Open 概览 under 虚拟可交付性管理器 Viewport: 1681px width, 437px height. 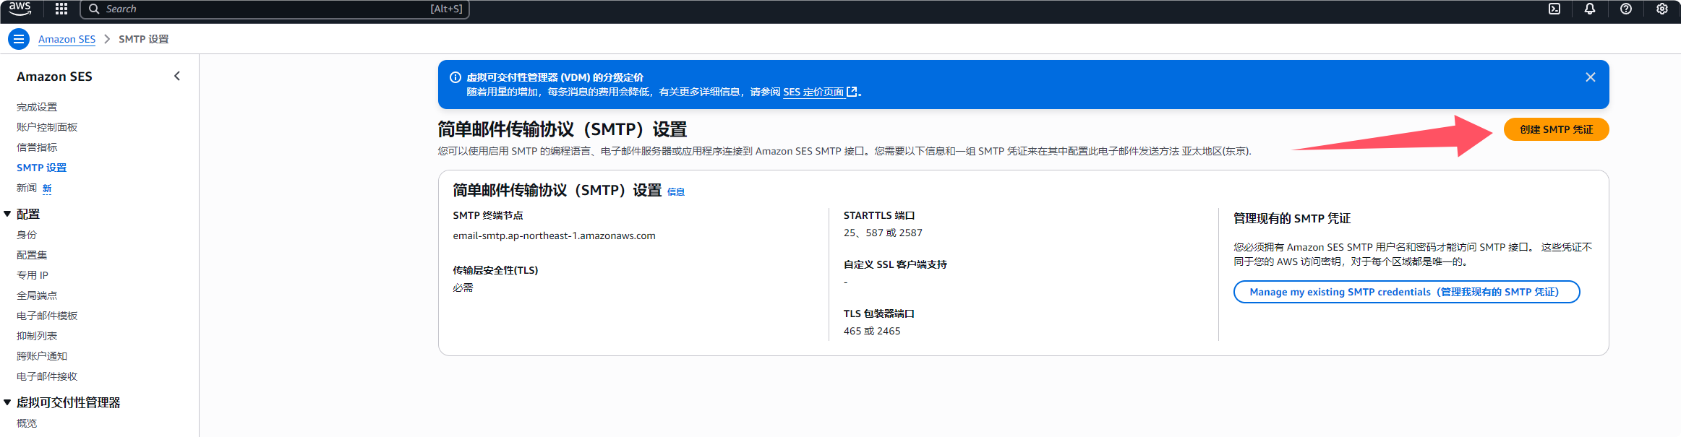[x=27, y=423]
